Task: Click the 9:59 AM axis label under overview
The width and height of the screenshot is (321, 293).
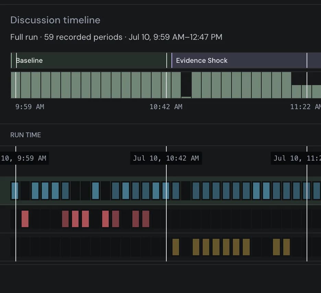Action: click(x=30, y=107)
